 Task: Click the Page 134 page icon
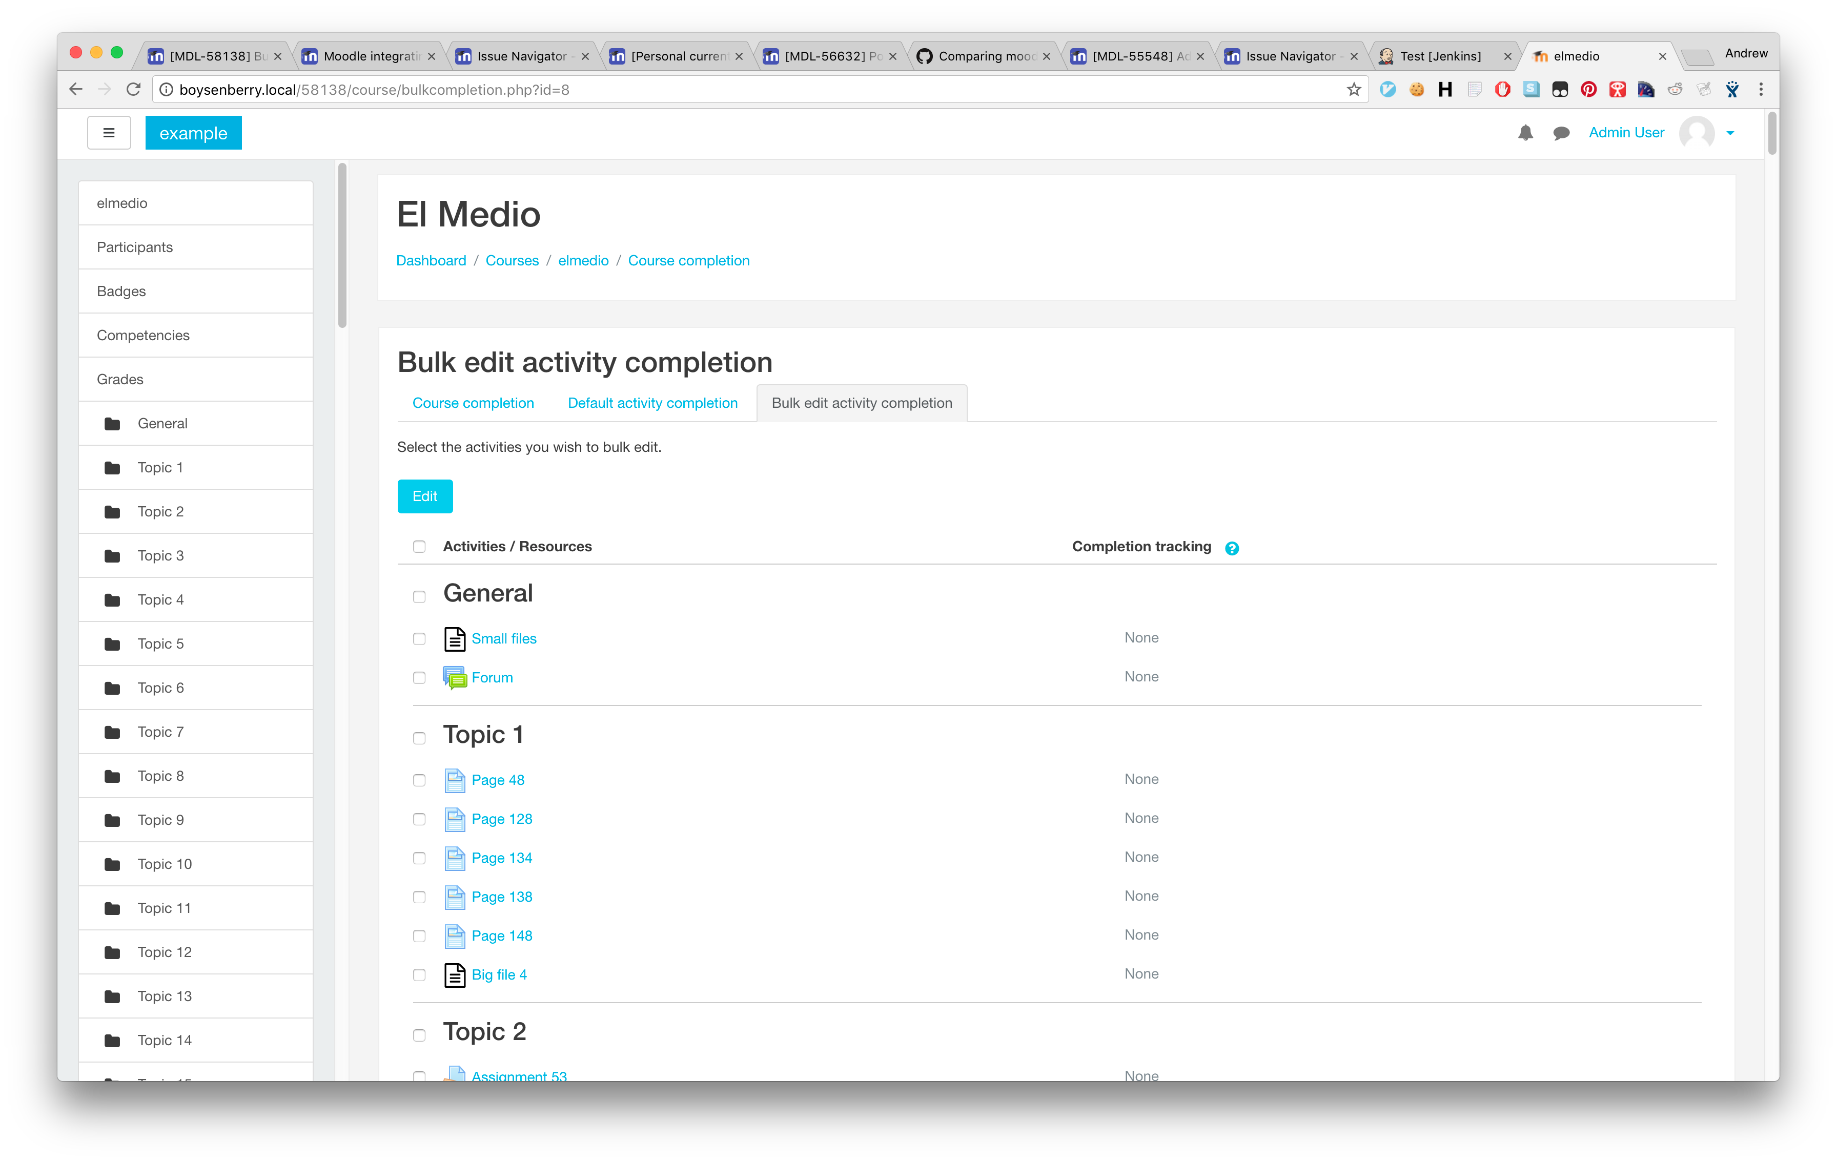coord(455,858)
